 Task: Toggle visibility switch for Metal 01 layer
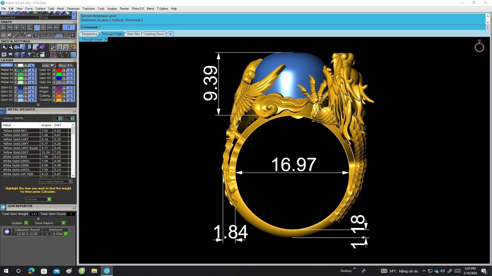point(31,70)
